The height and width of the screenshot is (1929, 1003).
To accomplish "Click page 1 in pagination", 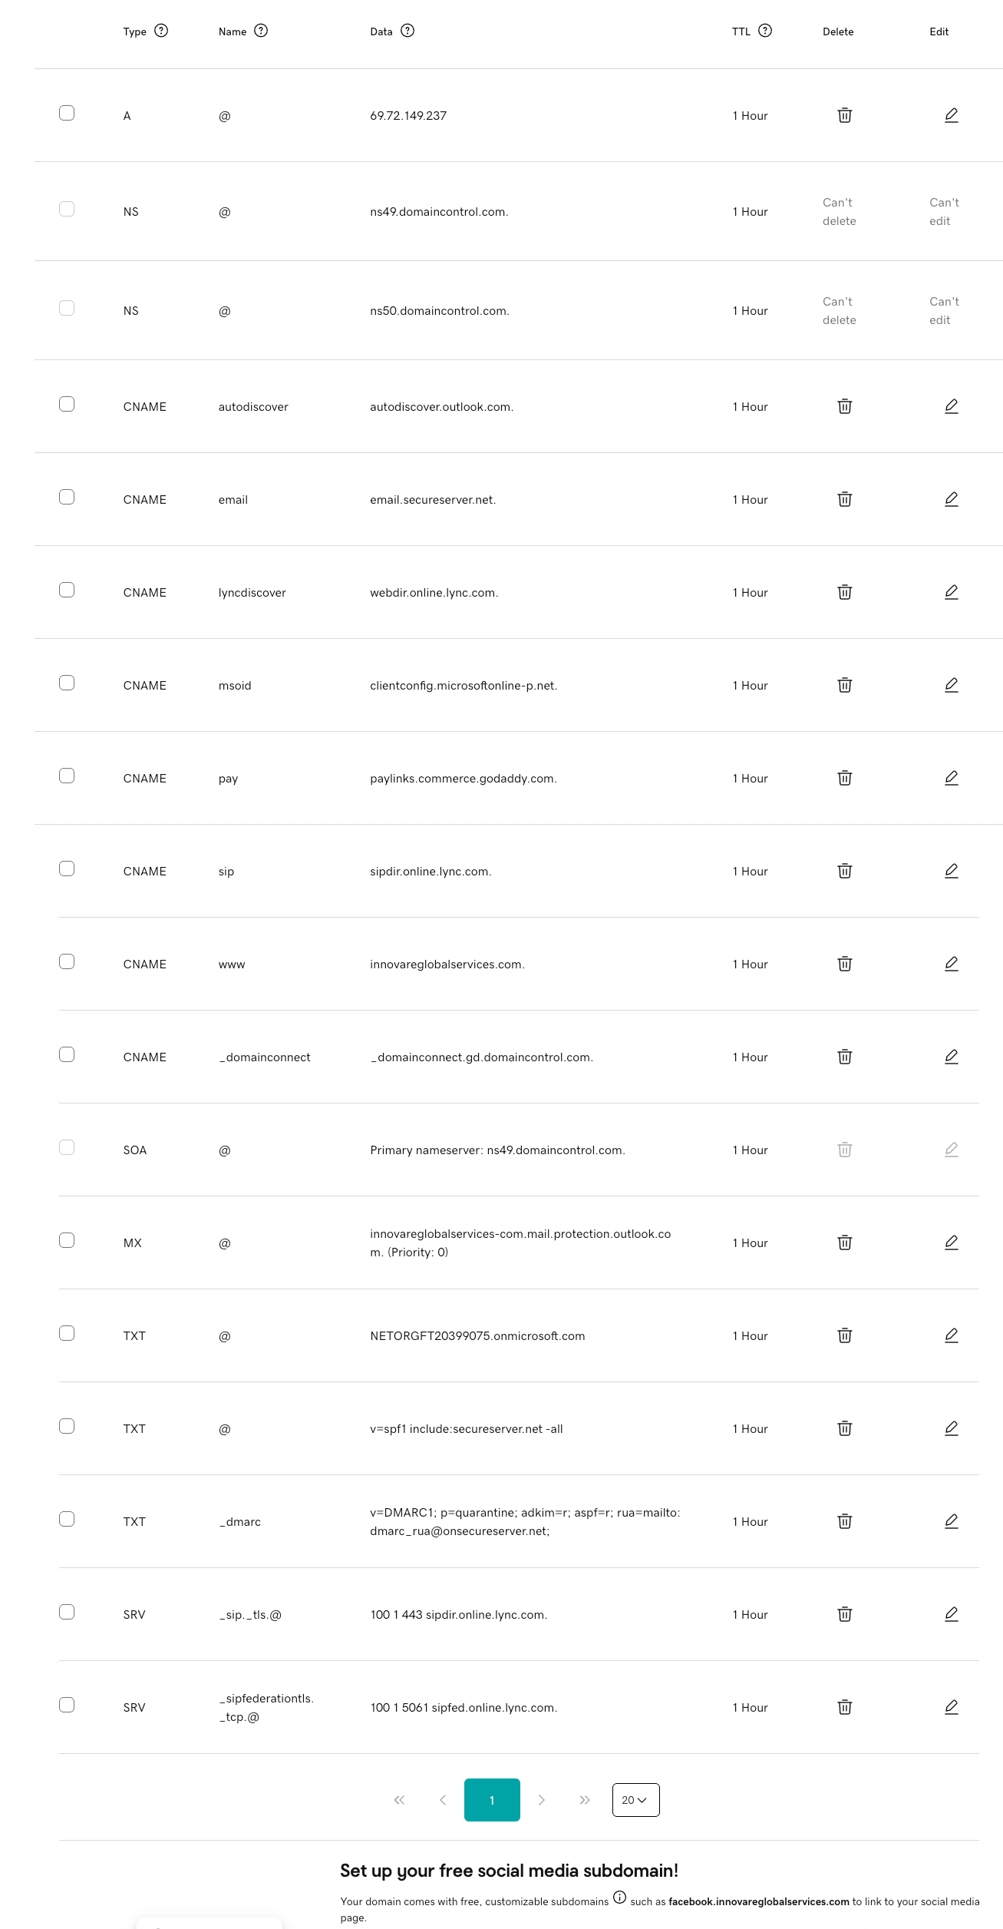I will point(492,1800).
